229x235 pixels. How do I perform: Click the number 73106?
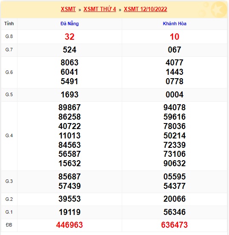pos(175,154)
